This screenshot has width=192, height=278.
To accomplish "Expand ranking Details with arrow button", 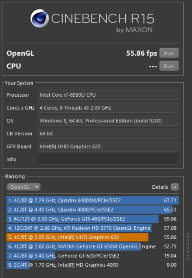I will pos(175,187).
